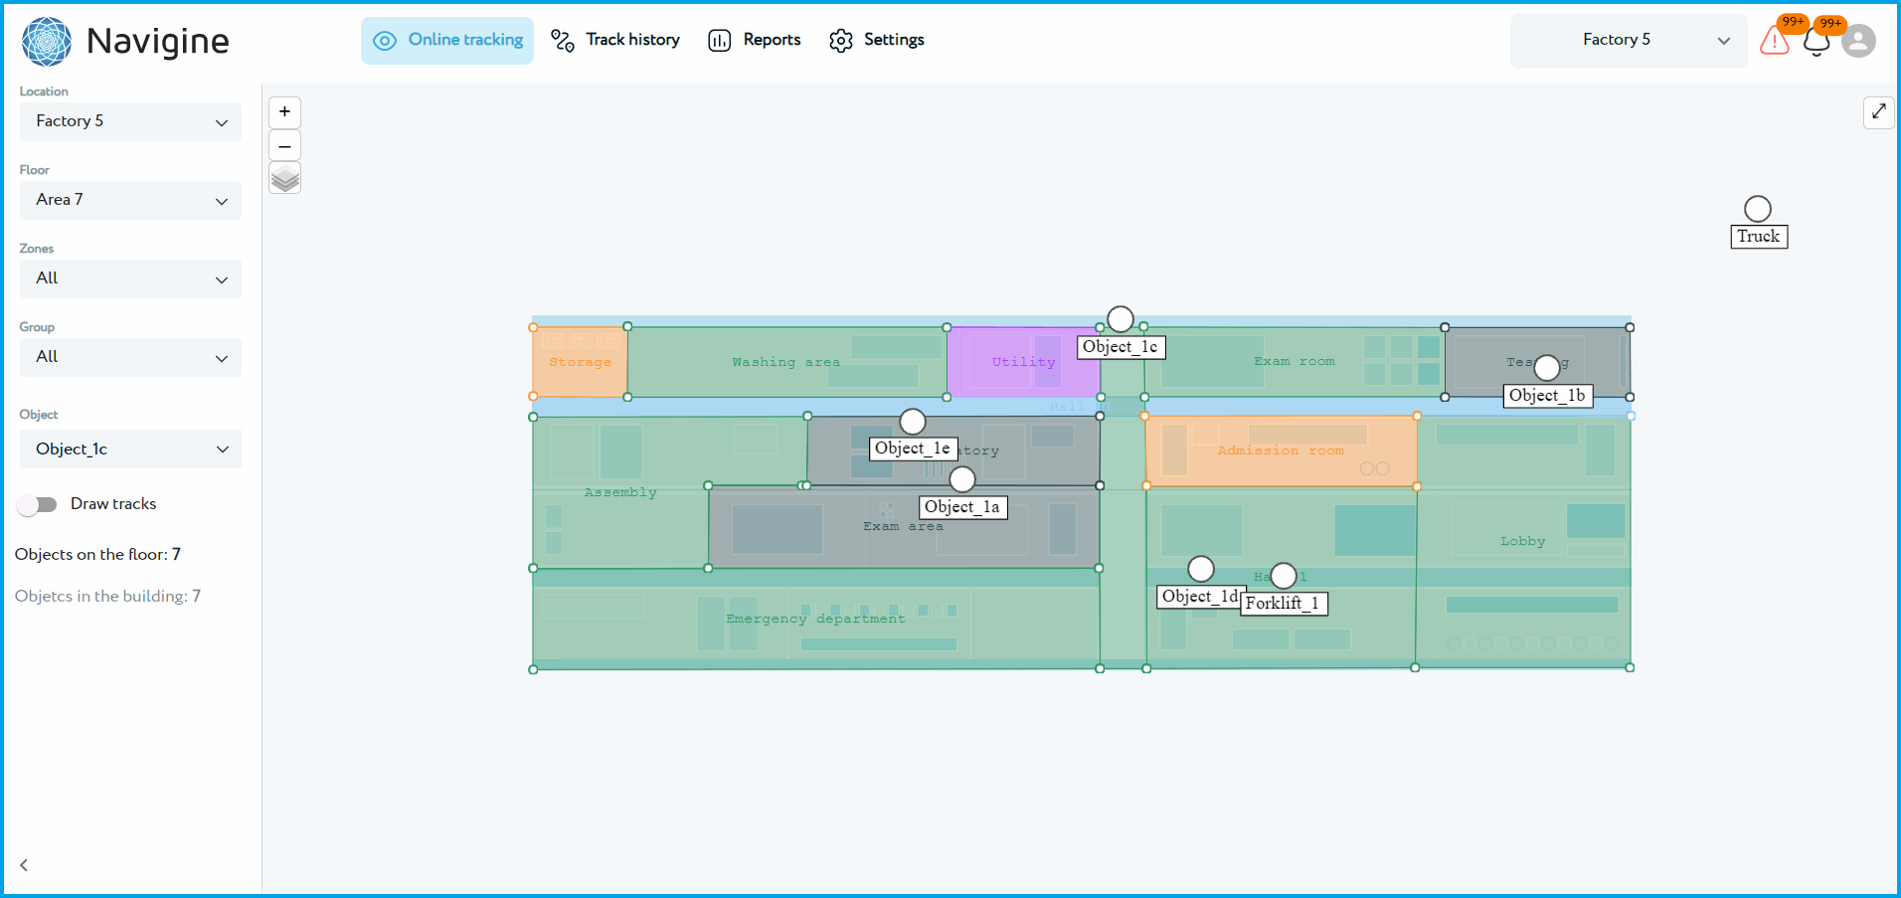This screenshot has width=1901, height=898.
Task: Zoom in using the plus button
Action: pos(284,112)
